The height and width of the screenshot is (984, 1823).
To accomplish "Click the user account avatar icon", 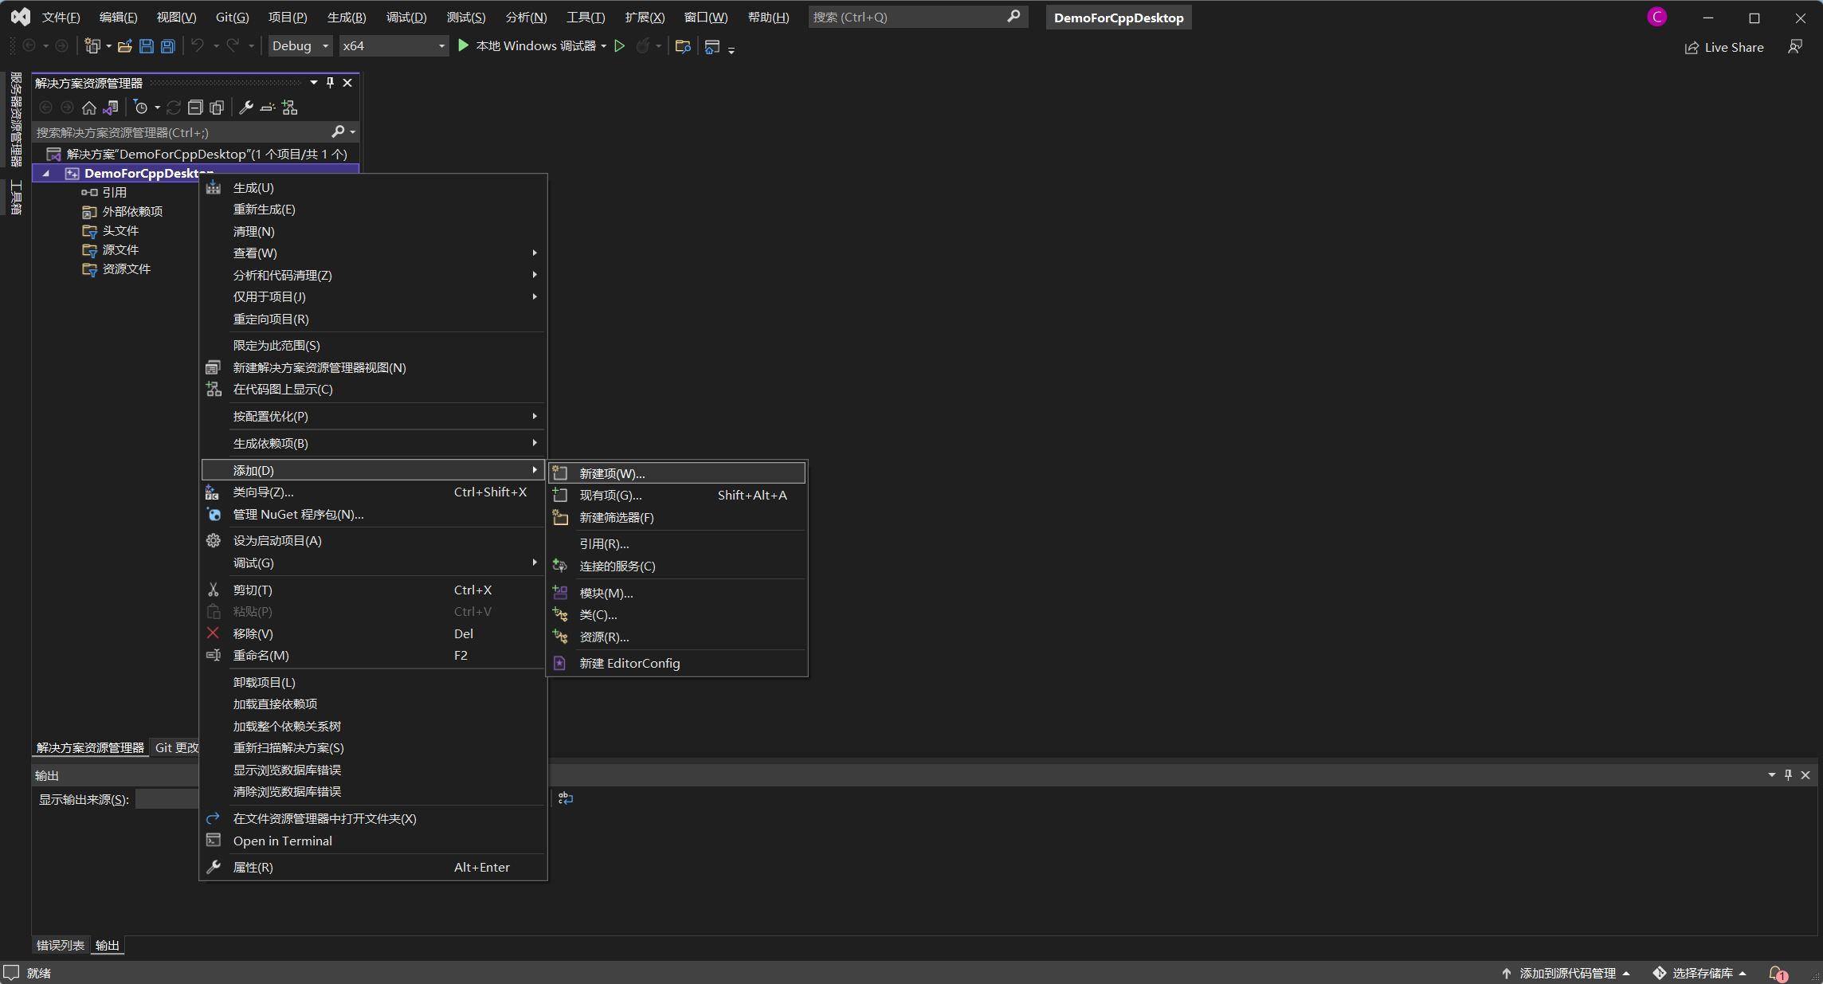I will click(1657, 17).
